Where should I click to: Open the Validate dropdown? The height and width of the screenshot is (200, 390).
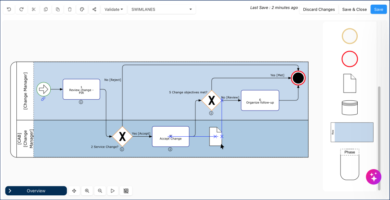click(113, 9)
